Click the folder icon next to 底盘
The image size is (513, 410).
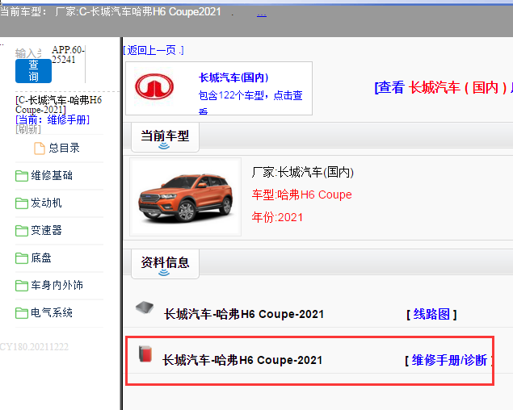(x=22, y=258)
